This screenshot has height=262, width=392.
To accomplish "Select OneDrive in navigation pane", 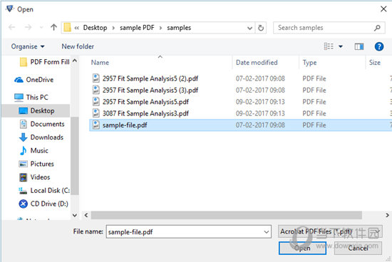I will click(x=34, y=80).
